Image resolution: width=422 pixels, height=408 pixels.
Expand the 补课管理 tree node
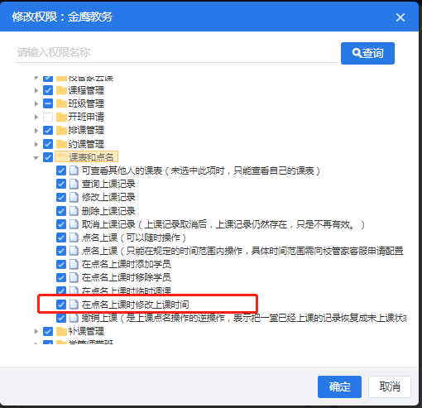(x=36, y=331)
